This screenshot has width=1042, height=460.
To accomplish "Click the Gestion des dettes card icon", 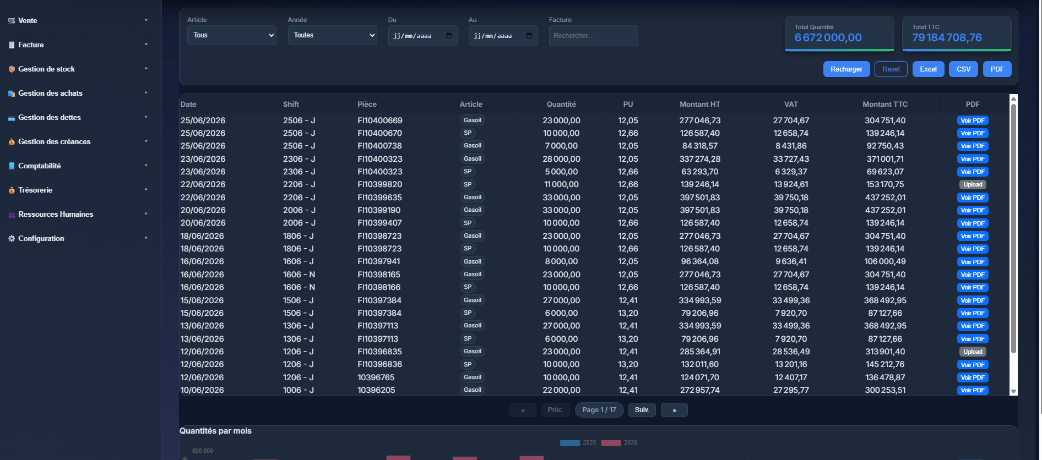I will click(x=12, y=118).
